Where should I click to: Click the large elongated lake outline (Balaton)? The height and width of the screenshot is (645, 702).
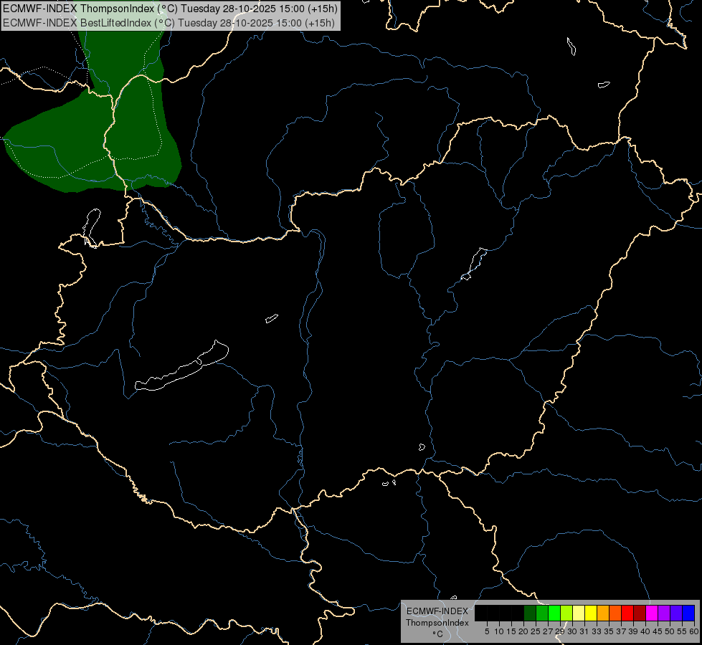181,367
